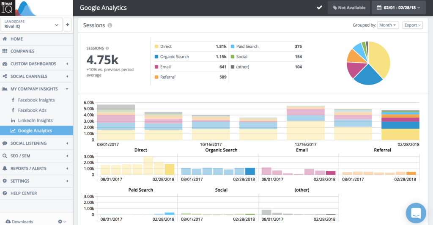
Task: Click the plus icon beside landscape selector
Action: pos(68,25)
